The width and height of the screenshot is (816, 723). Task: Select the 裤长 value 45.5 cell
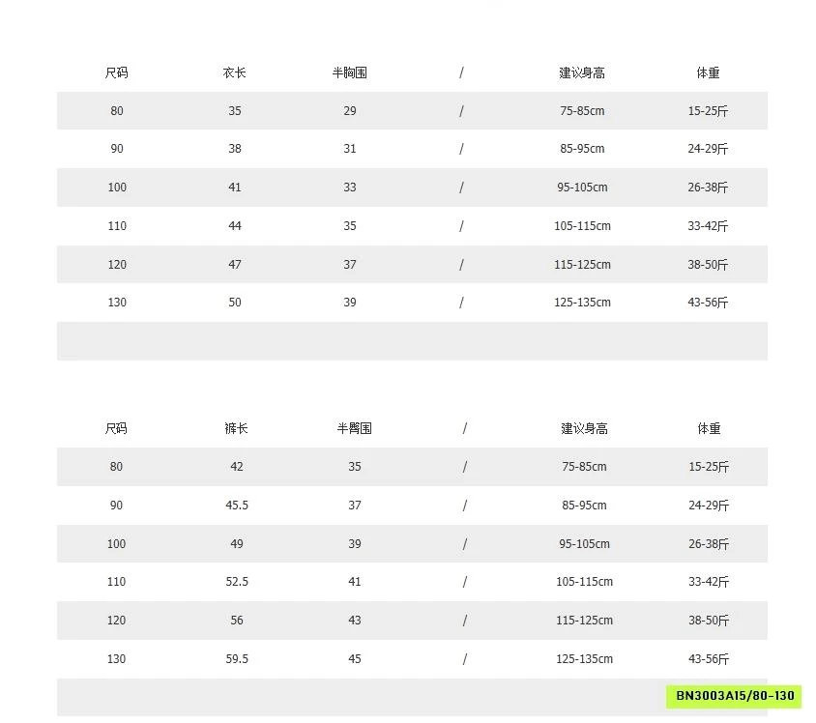237,506
